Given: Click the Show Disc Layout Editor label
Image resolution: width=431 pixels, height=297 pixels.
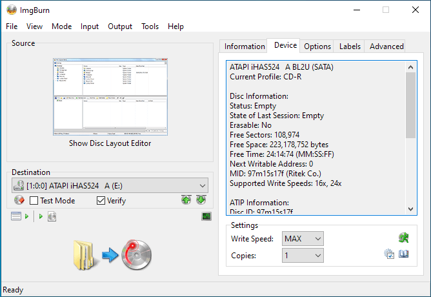Looking at the screenshot, I should [x=110, y=143].
